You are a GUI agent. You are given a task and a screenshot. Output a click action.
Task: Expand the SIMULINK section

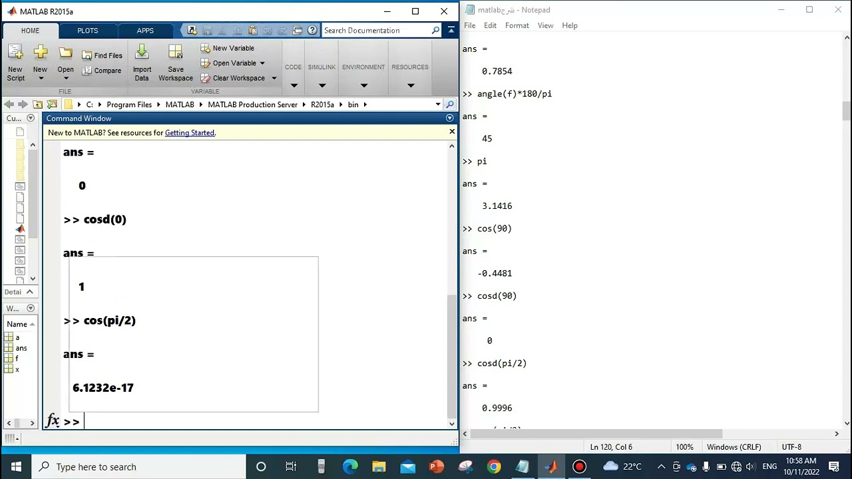click(322, 85)
